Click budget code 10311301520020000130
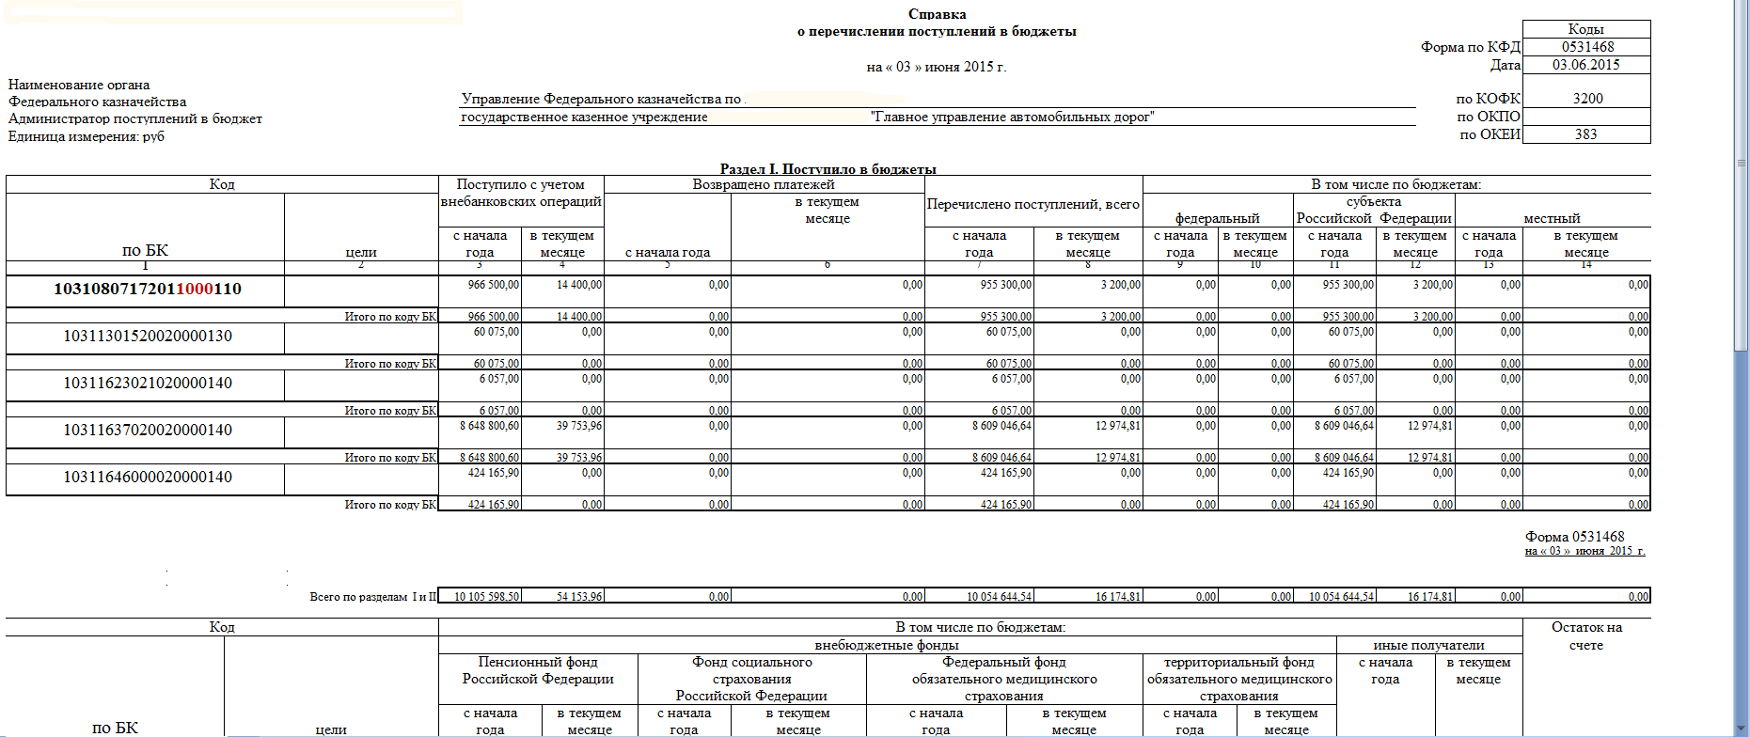 click(x=148, y=337)
